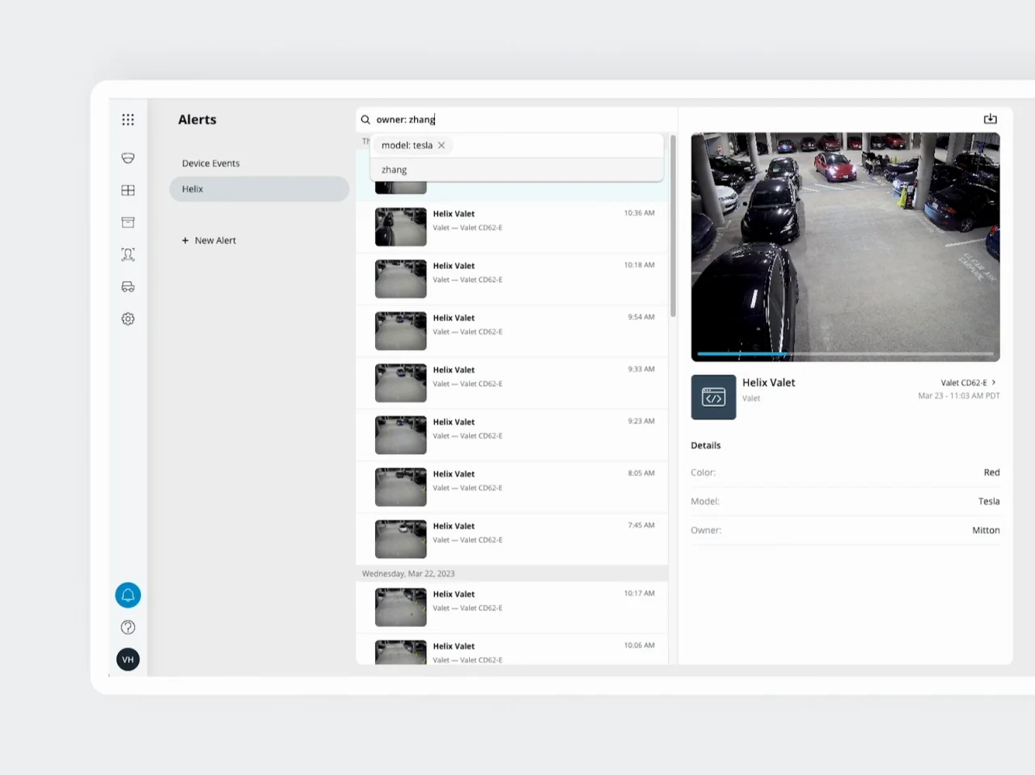The image size is (1035, 775).
Task: Click the Helix Valet title in details
Action: (769, 383)
